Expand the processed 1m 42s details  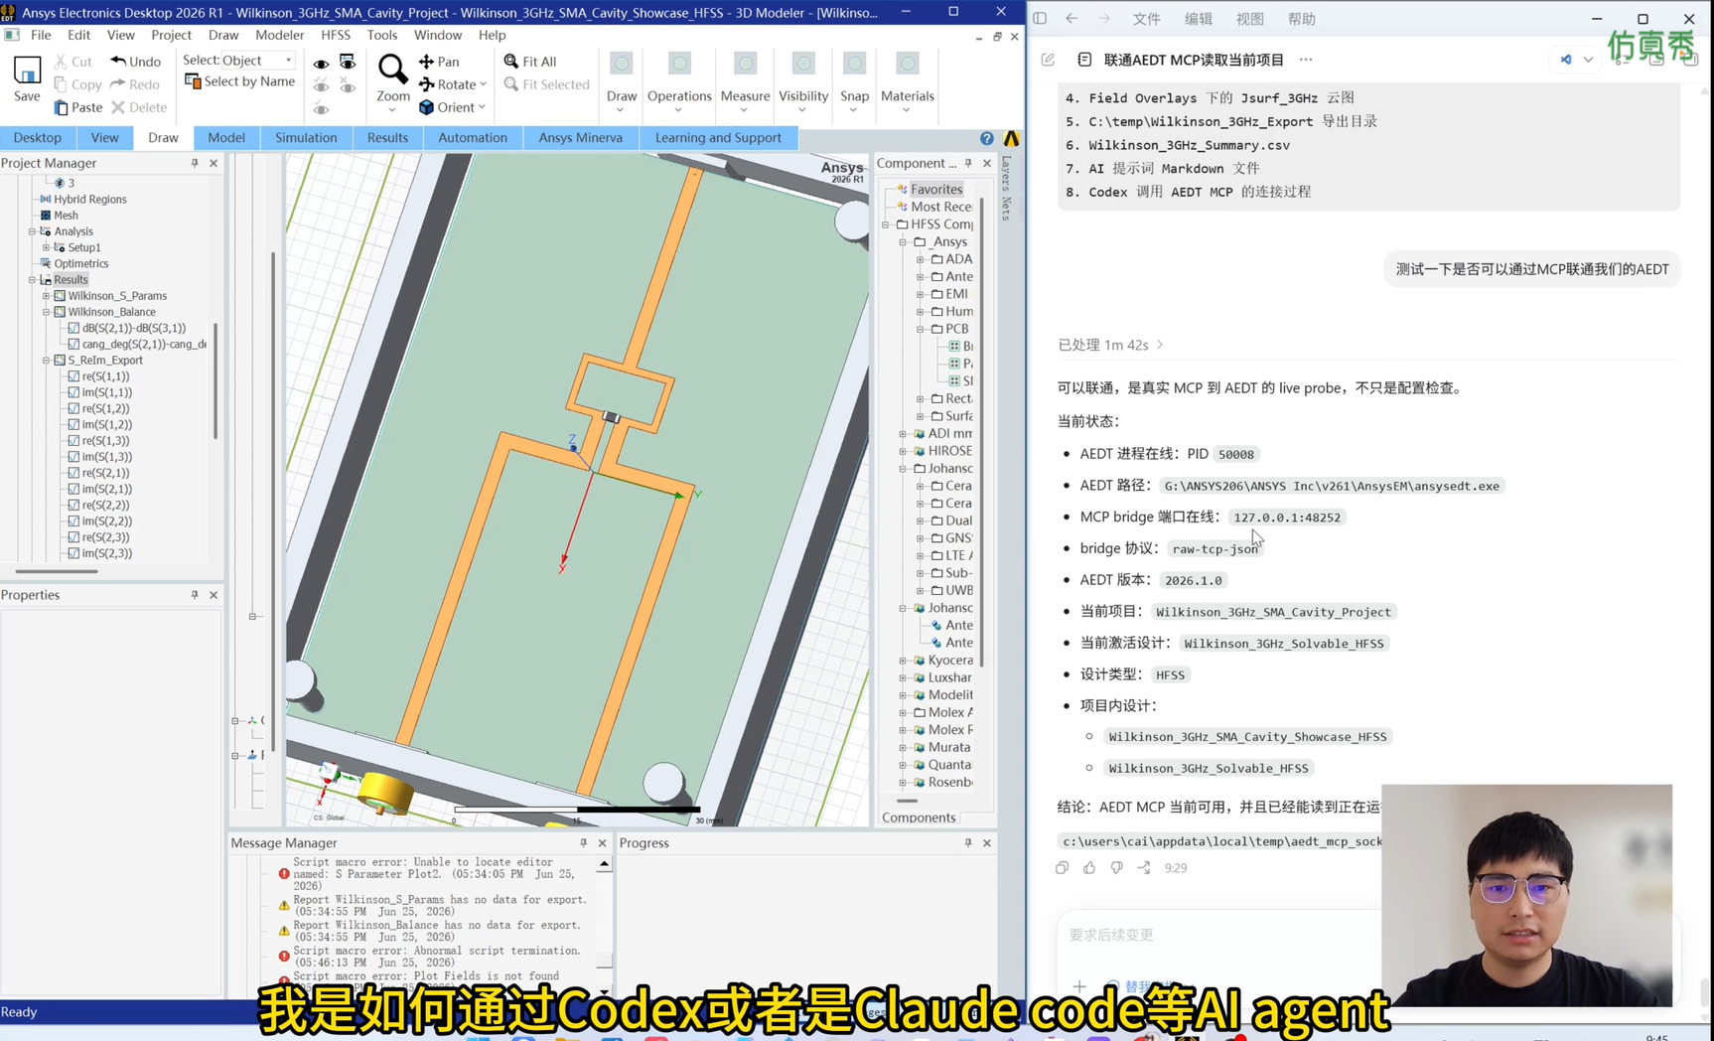(x=1110, y=345)
